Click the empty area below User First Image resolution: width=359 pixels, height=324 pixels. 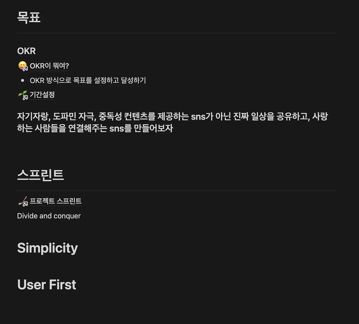pos(177,308)
